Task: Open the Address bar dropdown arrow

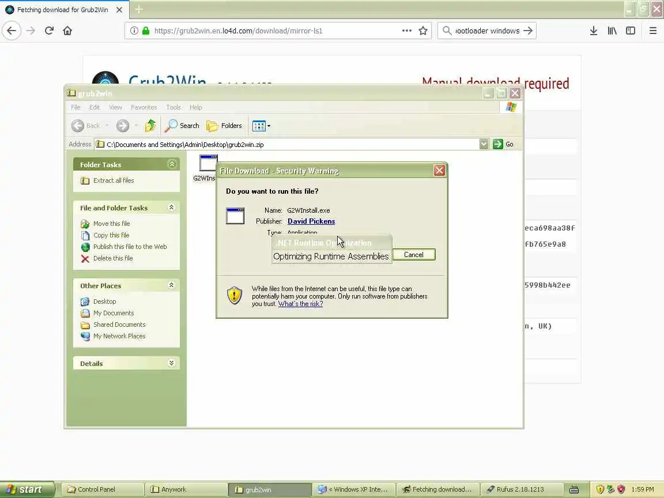Action: pyautogui.click(x=484, y=144)
